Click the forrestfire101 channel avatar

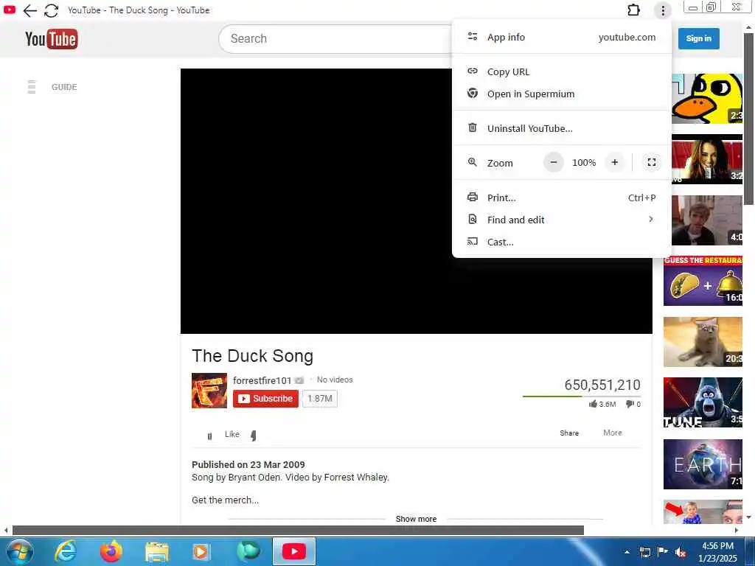tap(209, 391)
